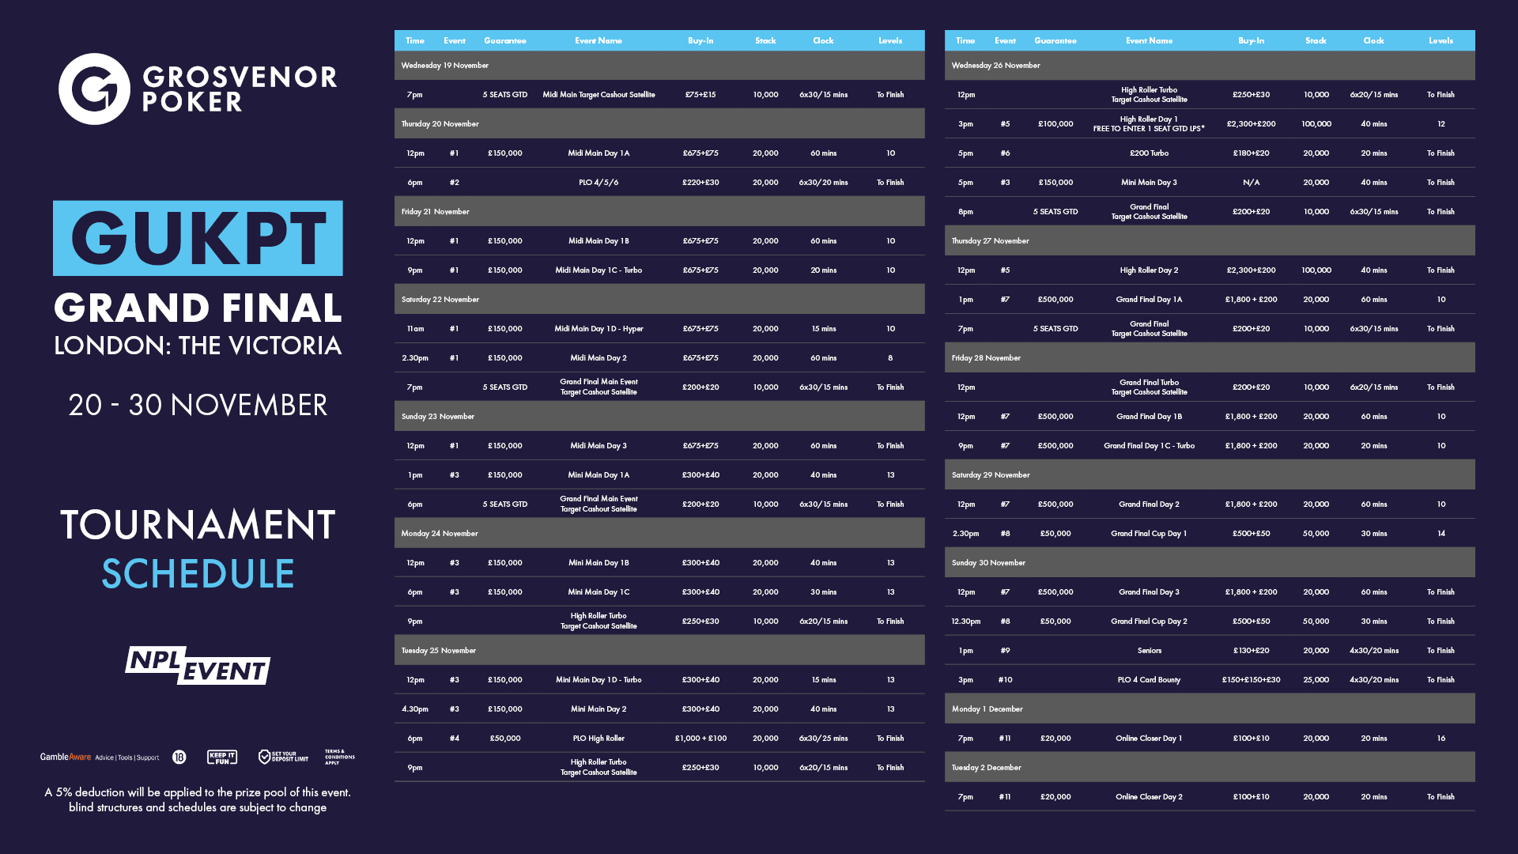Click the Guarantee header in the left table
The image size is (1518, 854).
[504, 40]
